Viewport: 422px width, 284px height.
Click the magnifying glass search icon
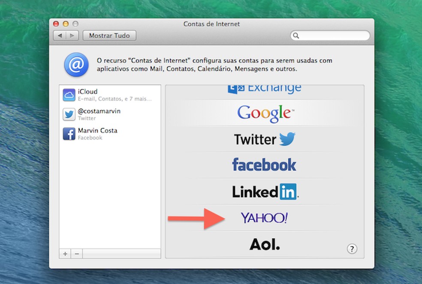pos(296,36)
